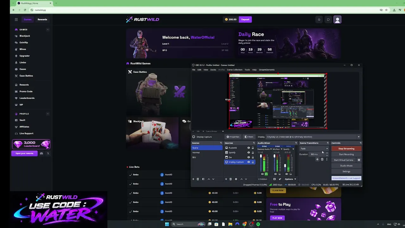Open source properties gear in Sources dock
The height and width of the screenshot is (228, 405).
[236, 179]
